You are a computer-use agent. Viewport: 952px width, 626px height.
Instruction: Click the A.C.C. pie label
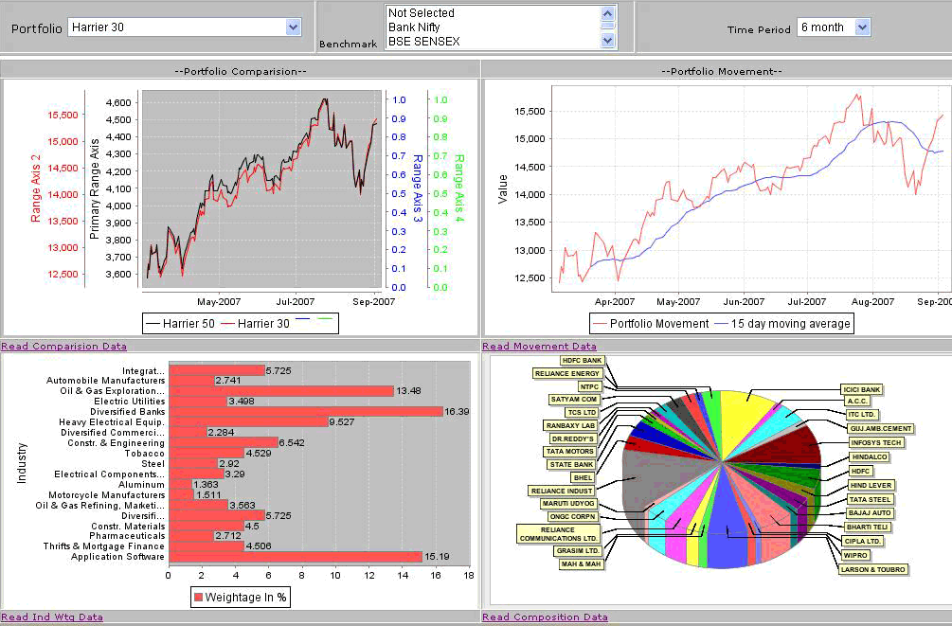(x=857, y=401)
